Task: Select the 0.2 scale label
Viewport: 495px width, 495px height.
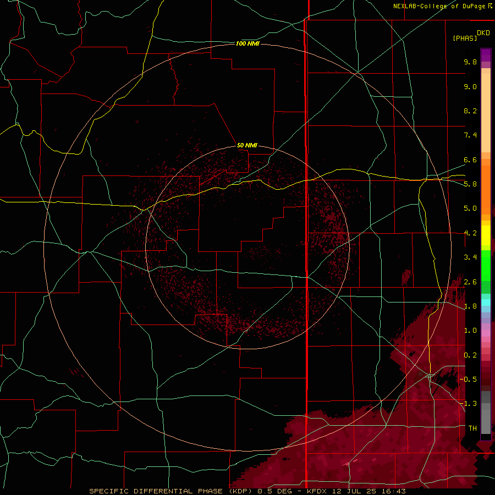Action: [x=470, y=355]
